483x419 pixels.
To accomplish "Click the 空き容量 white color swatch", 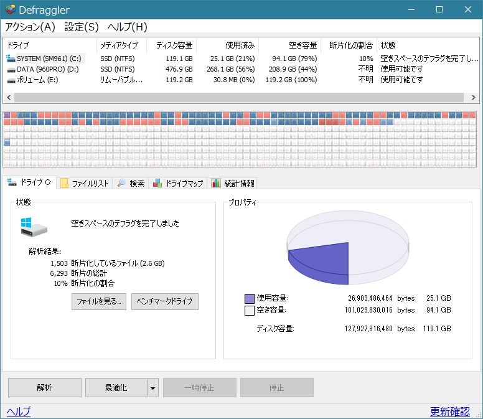I will tap(249, 310).
